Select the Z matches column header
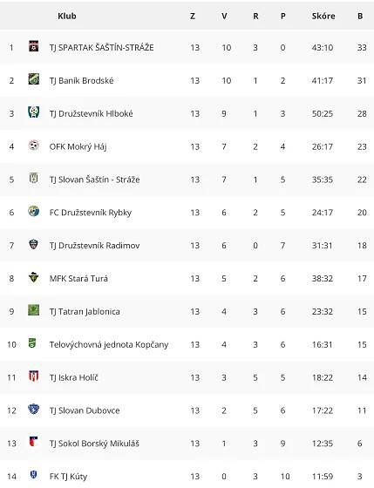Screen dimensions: 374x488 [193, 16]
